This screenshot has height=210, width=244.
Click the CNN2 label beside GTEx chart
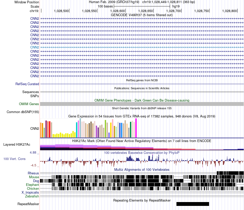35,129
